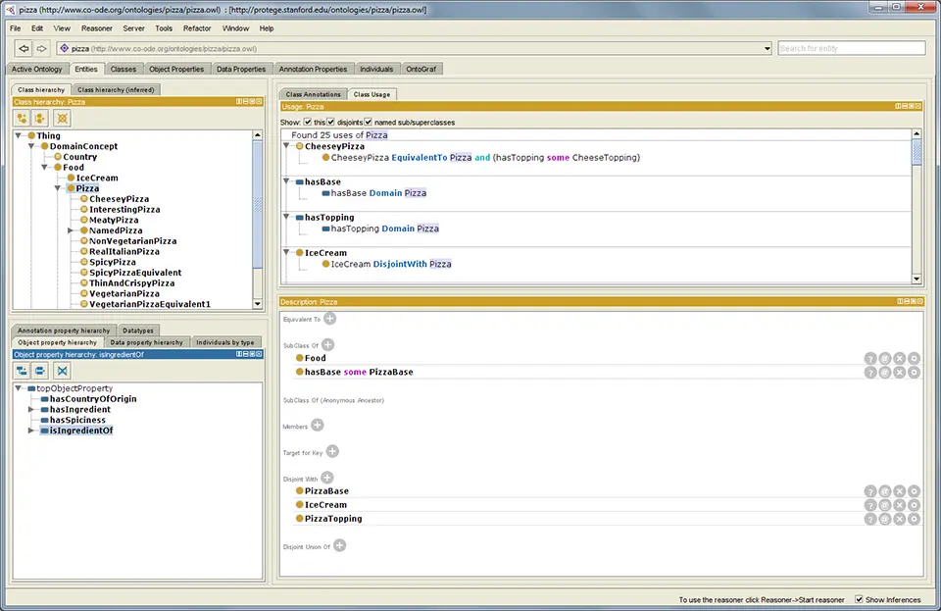Remove the Food superclass with its X icon
The height and width of the screenshot is (611, 941).
coord(900,359)
